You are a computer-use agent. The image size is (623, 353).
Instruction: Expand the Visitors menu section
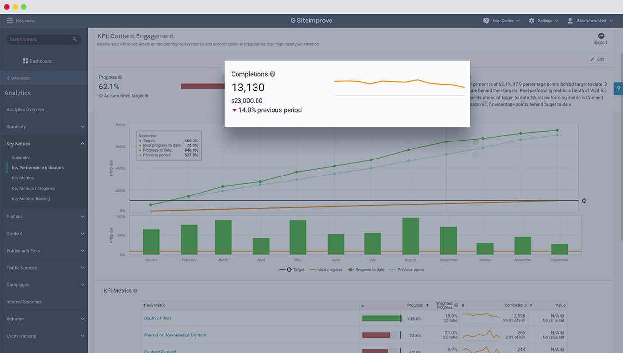[x=44, y=216]
